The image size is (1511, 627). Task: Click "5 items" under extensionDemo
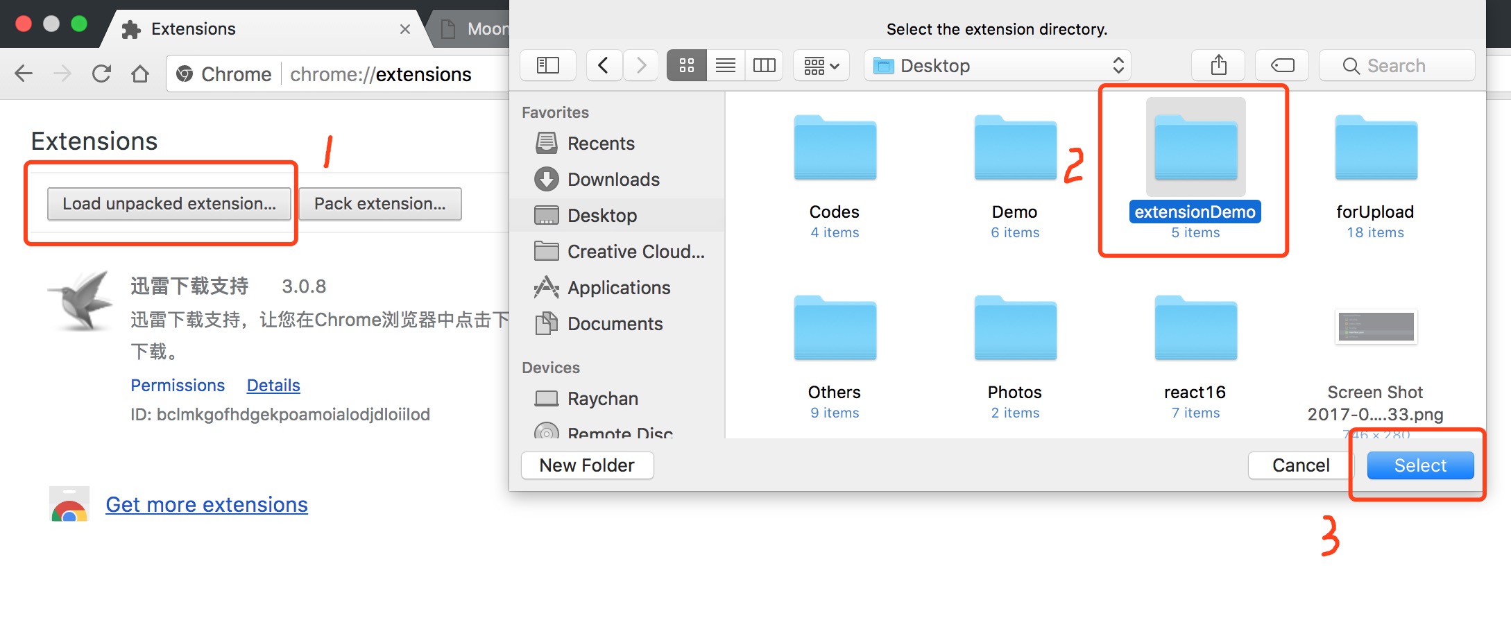tap(1195, 232)
